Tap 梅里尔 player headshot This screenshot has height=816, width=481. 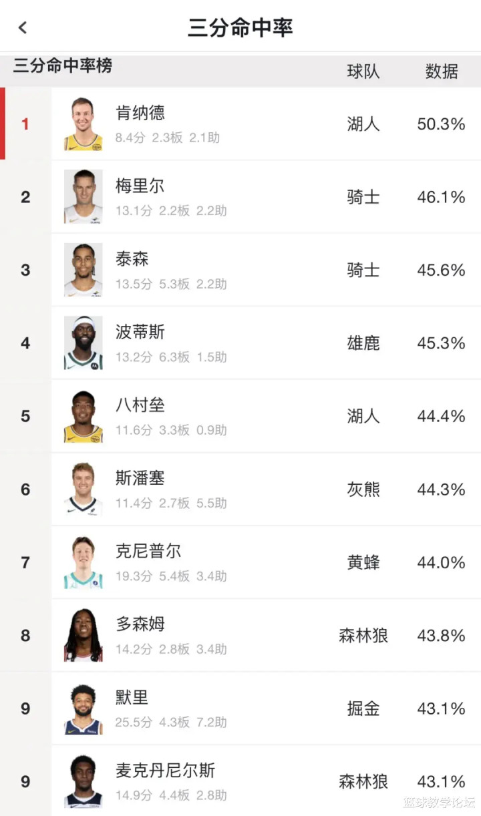click(84, 197)
